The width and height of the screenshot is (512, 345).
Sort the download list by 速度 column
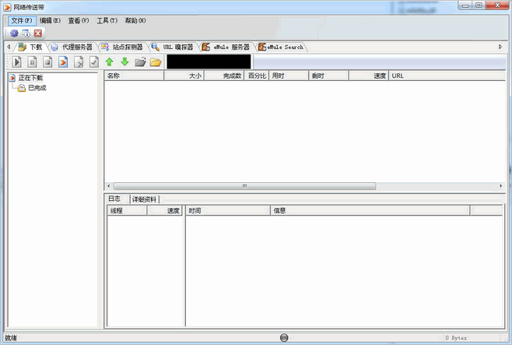(369, 76)
